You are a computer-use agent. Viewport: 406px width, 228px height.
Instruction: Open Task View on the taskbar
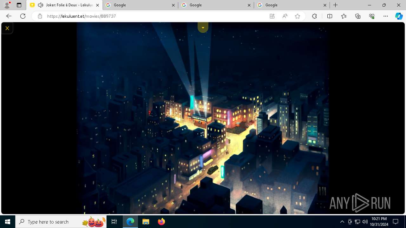pos(114,222)
